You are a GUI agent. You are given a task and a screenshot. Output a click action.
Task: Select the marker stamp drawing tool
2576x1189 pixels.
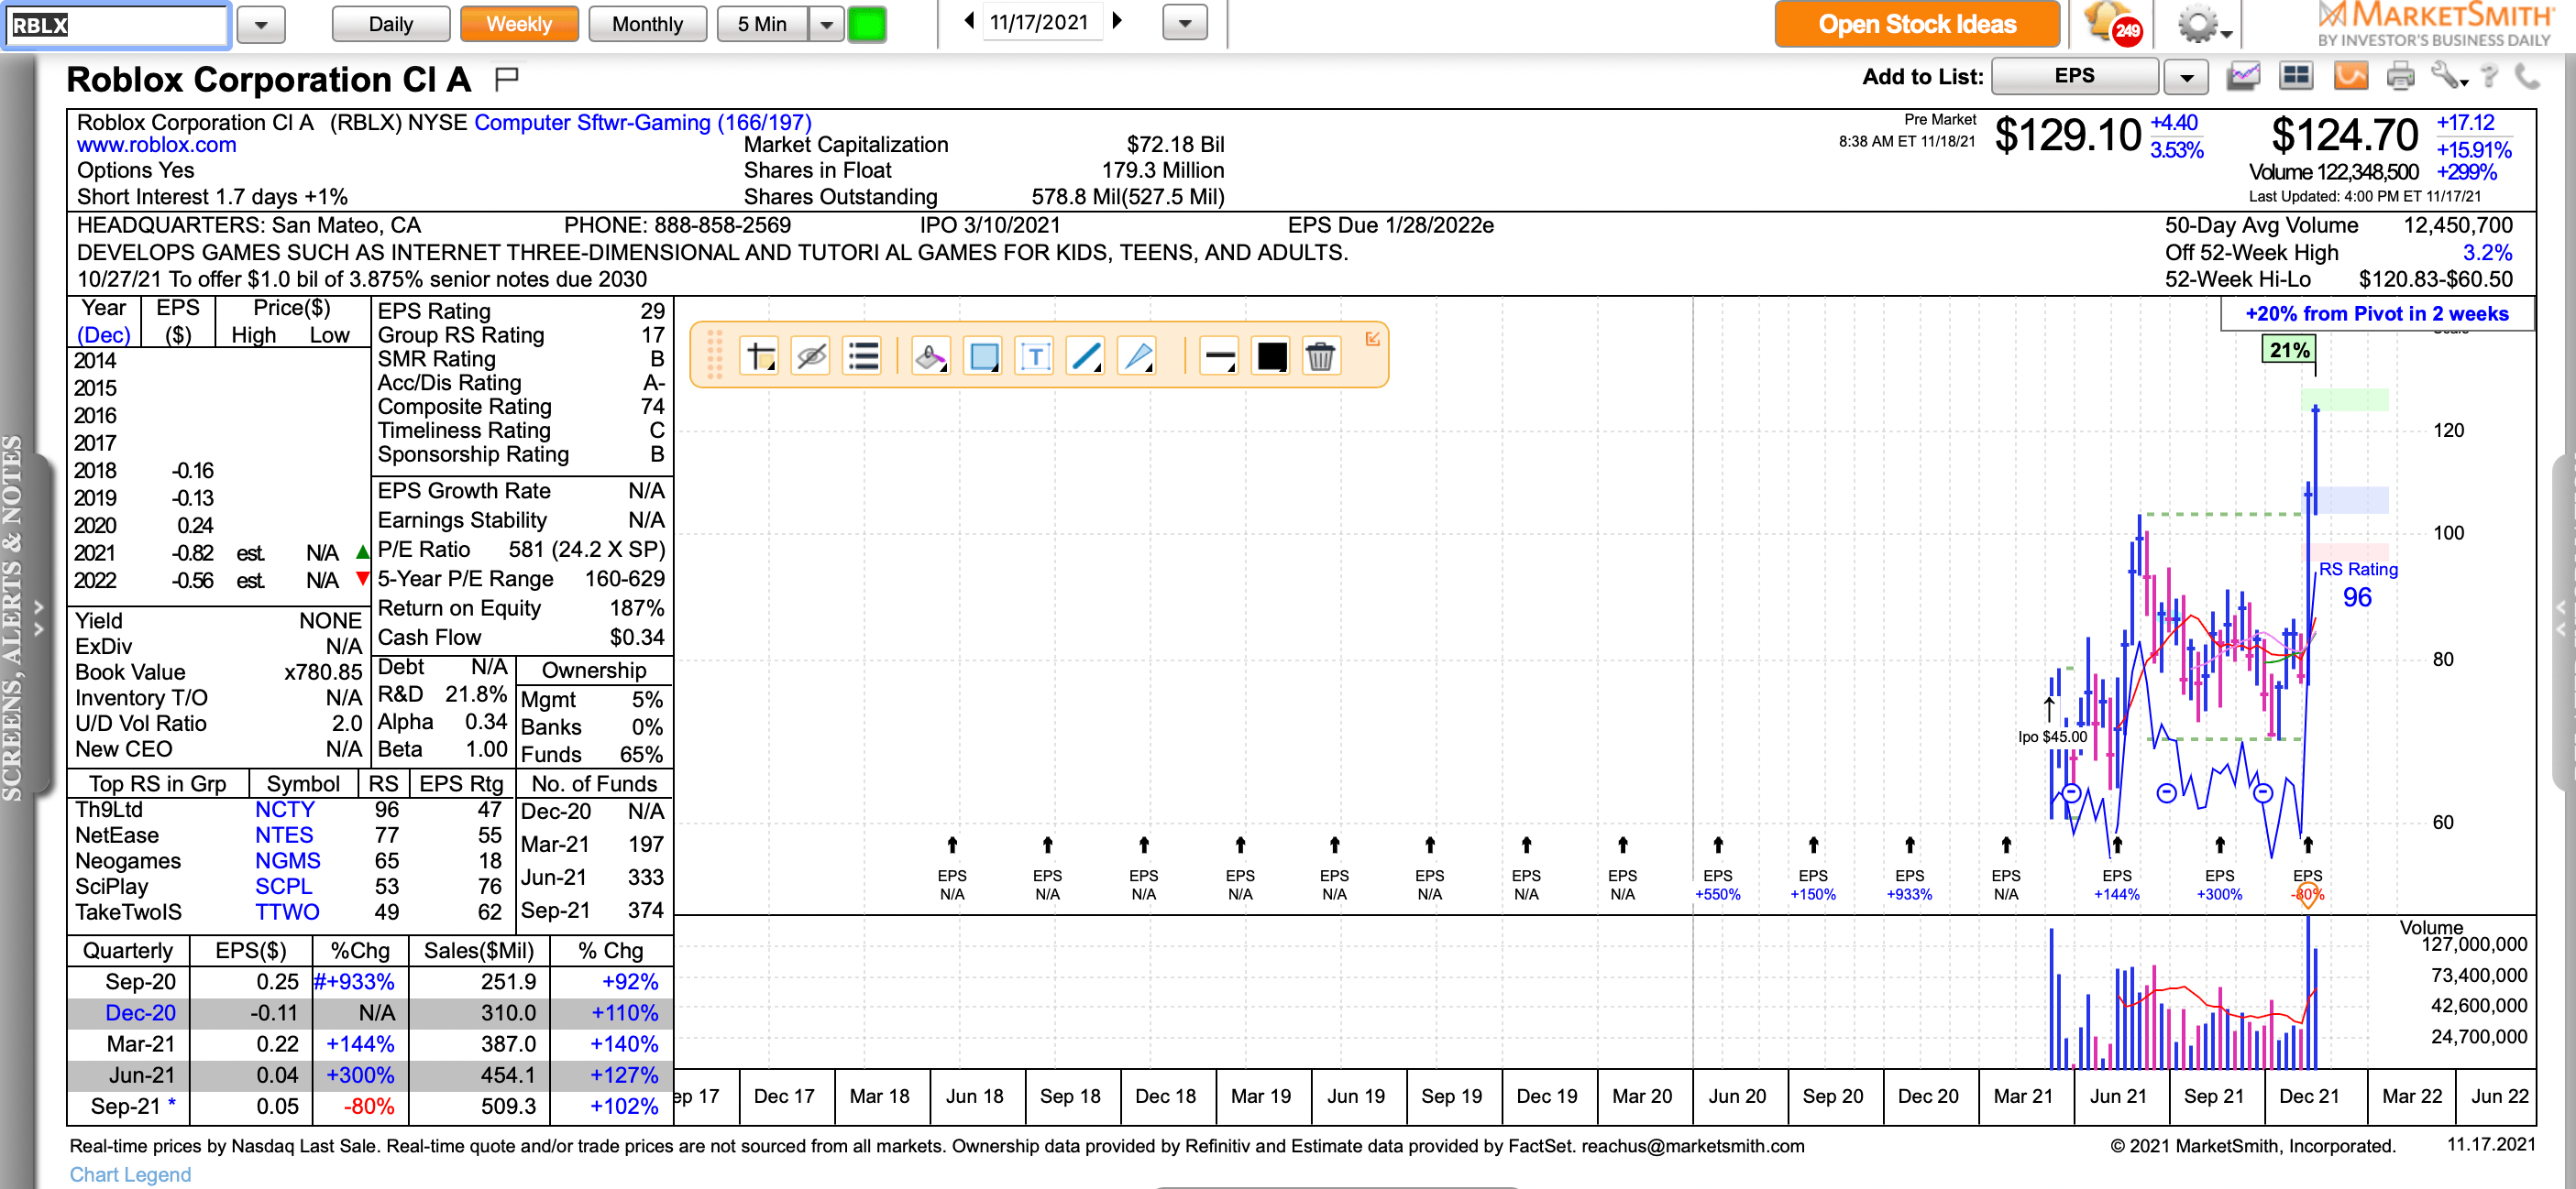(931, 355)
